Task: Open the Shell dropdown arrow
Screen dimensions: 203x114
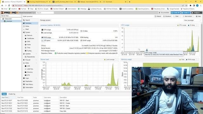Action: 180,16
